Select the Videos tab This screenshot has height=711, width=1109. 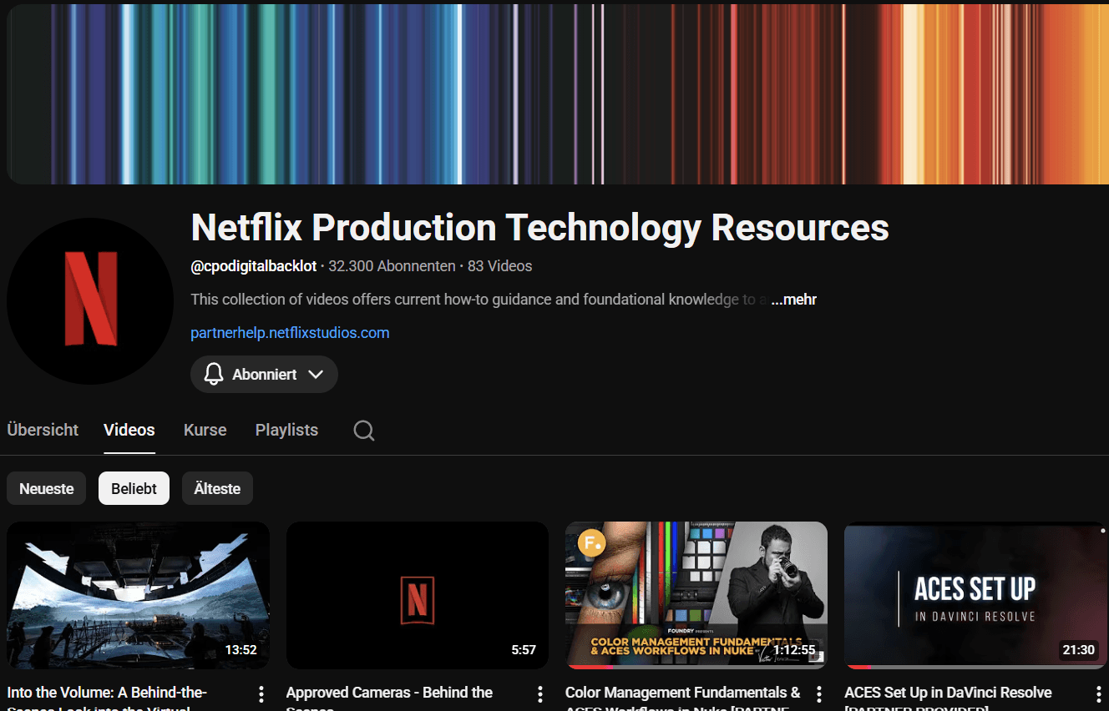tap(129, 430)
